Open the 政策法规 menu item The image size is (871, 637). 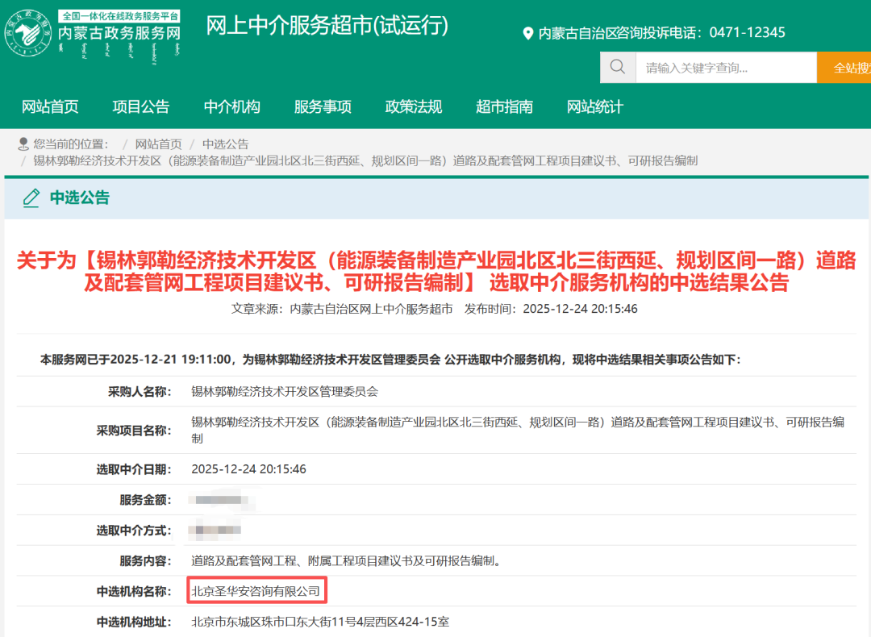click(x=414, y=106)
